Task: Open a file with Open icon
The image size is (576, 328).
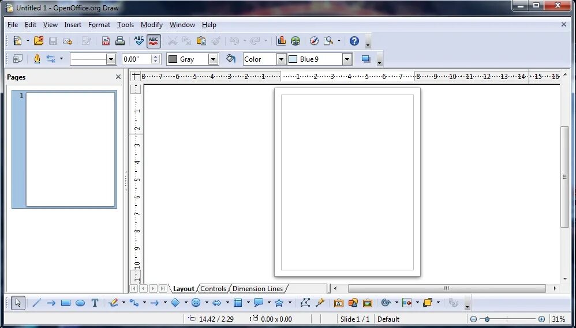Action: [x=39, y=41]
